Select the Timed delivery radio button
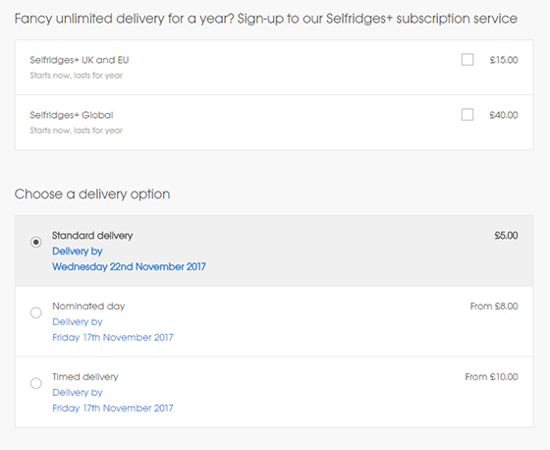Image resolution: width=550 pixels, height=450 pixels. (35, 383)
